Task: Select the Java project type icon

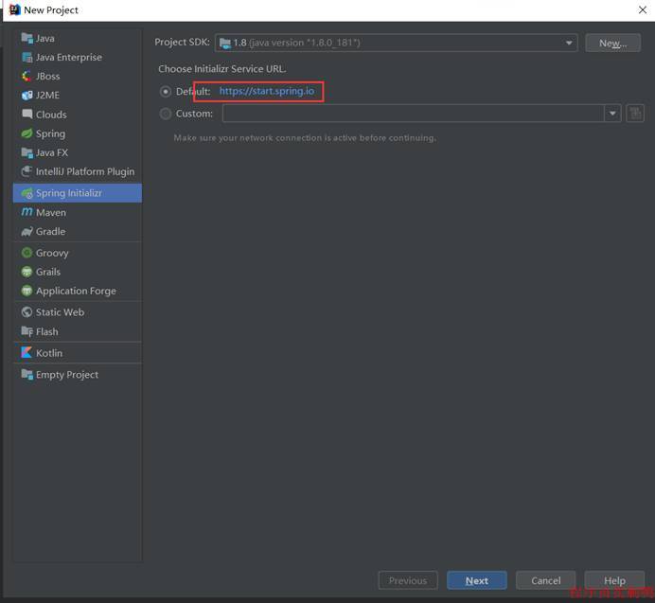Action: (x=27, y=38)
